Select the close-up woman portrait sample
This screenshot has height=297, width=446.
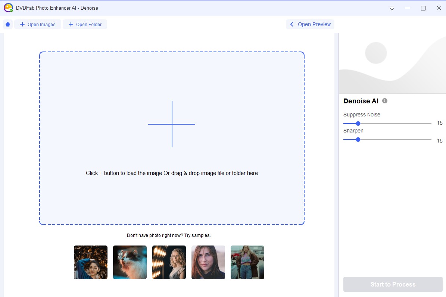pyautogui.click(x=208, y=262)
